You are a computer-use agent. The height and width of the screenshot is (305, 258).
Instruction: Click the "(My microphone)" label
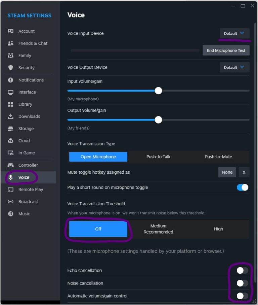coord(83,99)
